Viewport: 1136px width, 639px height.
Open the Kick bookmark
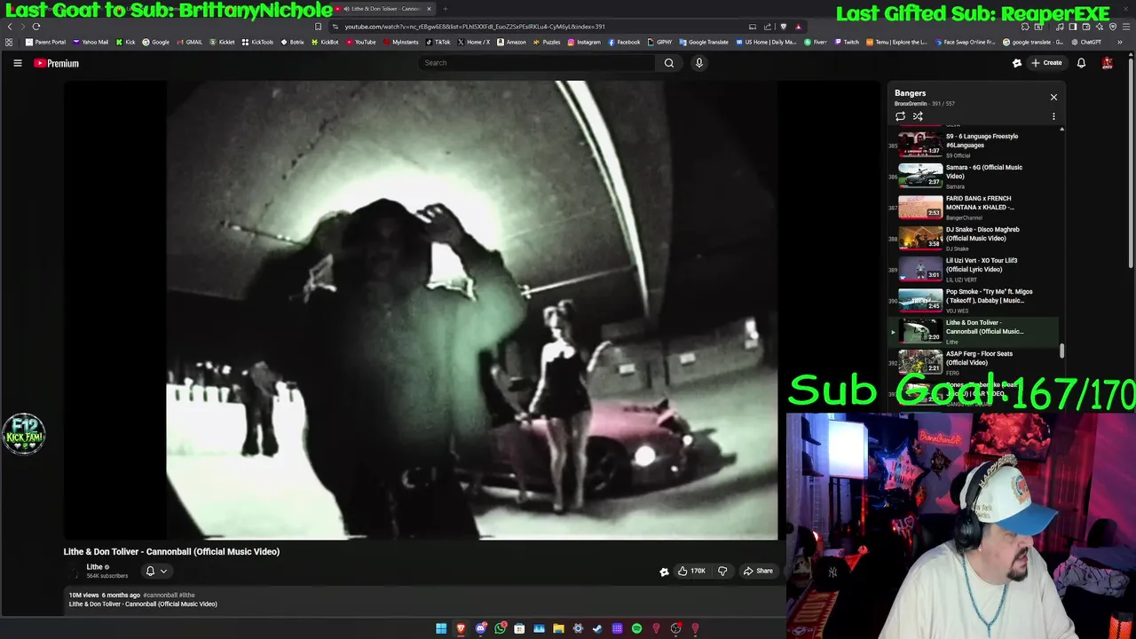click(x=125, y=42)
